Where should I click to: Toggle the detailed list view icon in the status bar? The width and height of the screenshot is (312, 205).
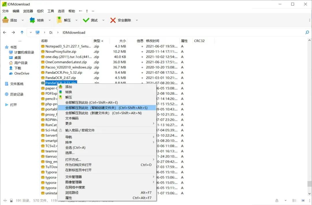tap(294, 200)
